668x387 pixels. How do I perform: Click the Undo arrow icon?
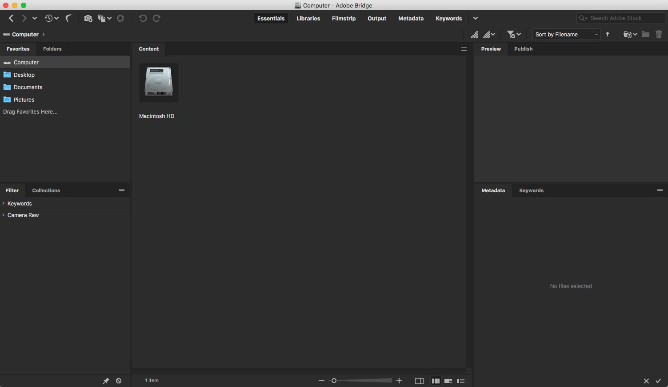tap(142, 18)
